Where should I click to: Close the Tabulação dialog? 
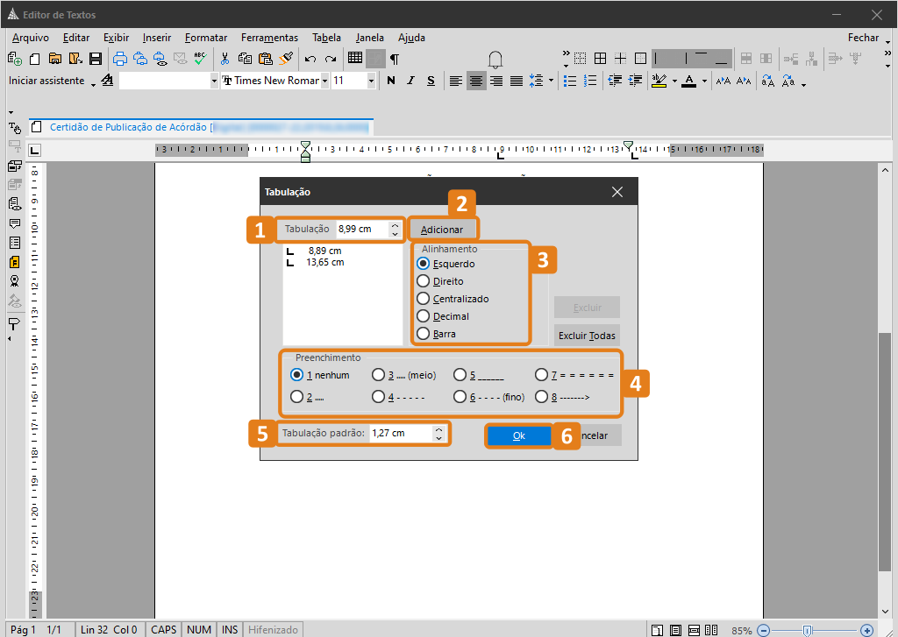[617, 192]
